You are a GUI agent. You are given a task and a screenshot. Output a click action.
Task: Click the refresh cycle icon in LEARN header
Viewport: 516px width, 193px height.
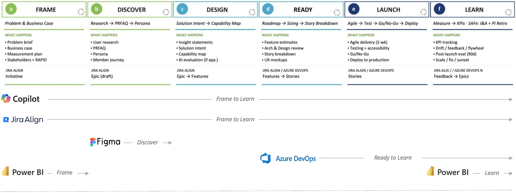[509, 12]
